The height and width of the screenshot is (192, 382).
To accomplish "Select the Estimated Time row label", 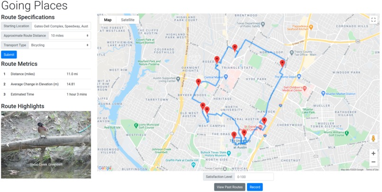I will pyautogui.click(x=22, y=94).
